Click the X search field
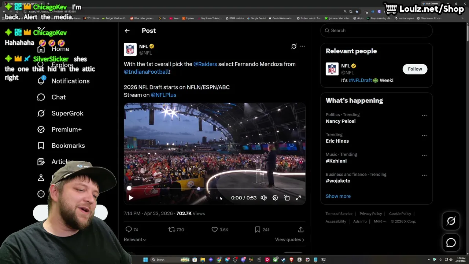This screenshot has width=469, height=264. [376, 30]
